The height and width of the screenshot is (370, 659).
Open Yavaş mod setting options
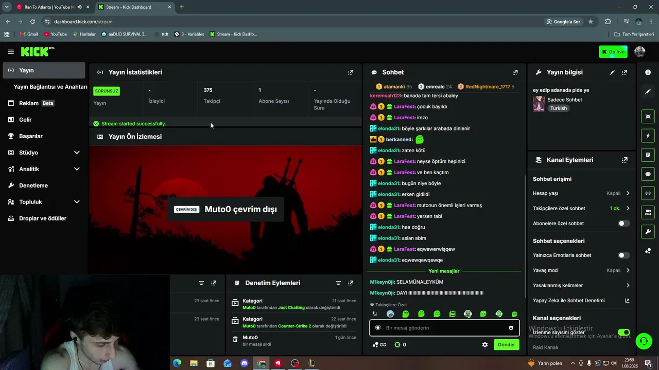581,270
